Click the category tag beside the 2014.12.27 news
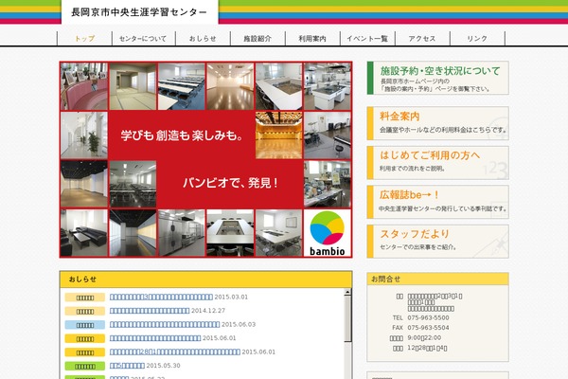Viewport: 568px width, 379px height. click(85, 311)
